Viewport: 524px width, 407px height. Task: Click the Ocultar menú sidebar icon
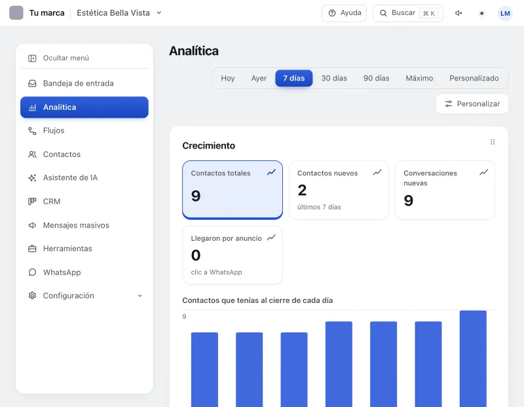[32, 58]
